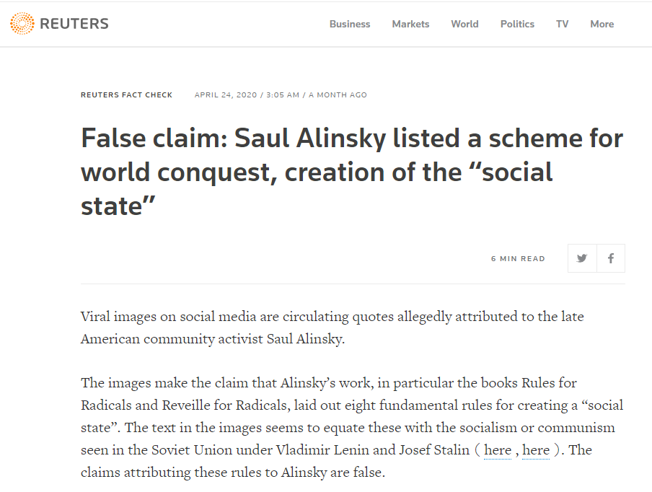Open the Markets section
Screen dimensions: 652x492
coord(410,24)
